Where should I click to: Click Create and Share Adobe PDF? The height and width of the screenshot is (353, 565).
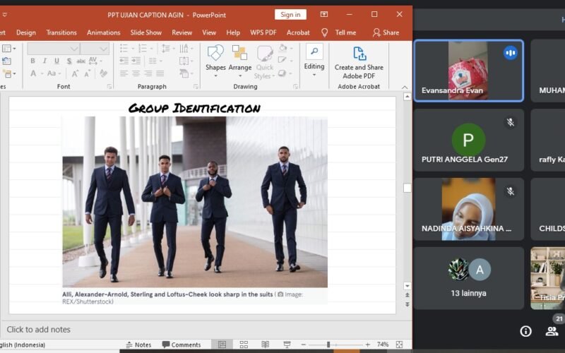click(x=359, y=62)
